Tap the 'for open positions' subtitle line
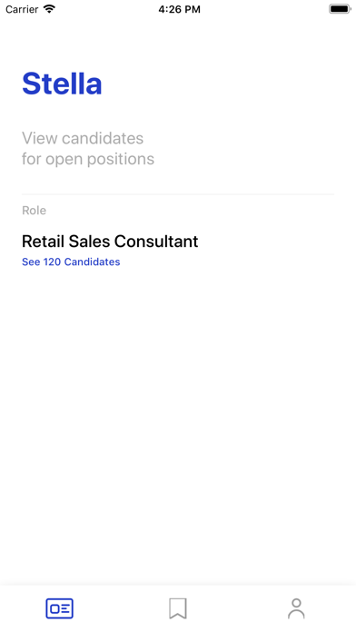Screen dimensions: 356x632 pyautogui.click(x=88, y=159)
